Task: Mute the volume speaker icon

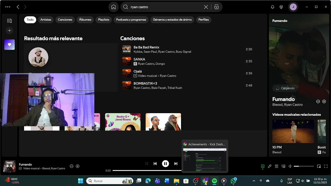Action: click(x=290, y=166)
